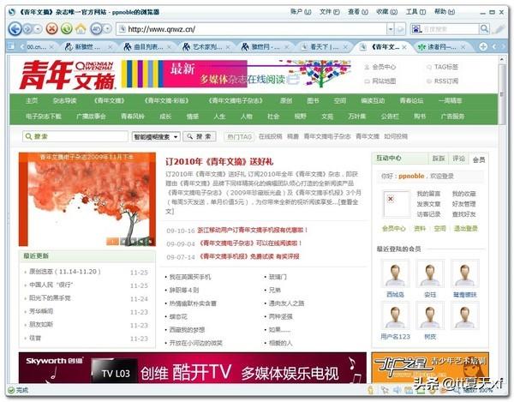The width and height of the screenshot is (514, 402).
Task: Click 退出登录 logout link
Action: [x=465, y=229]
